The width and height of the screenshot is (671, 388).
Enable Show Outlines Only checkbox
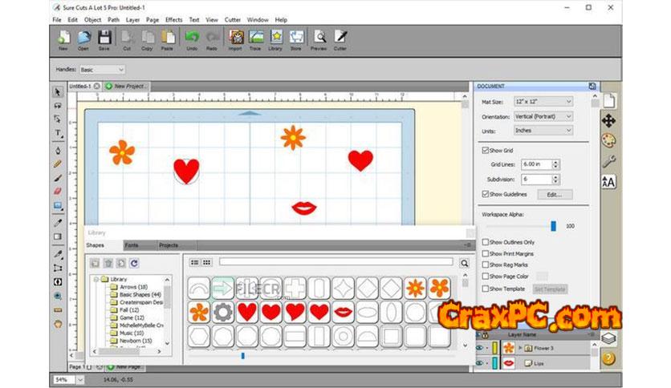485,242
